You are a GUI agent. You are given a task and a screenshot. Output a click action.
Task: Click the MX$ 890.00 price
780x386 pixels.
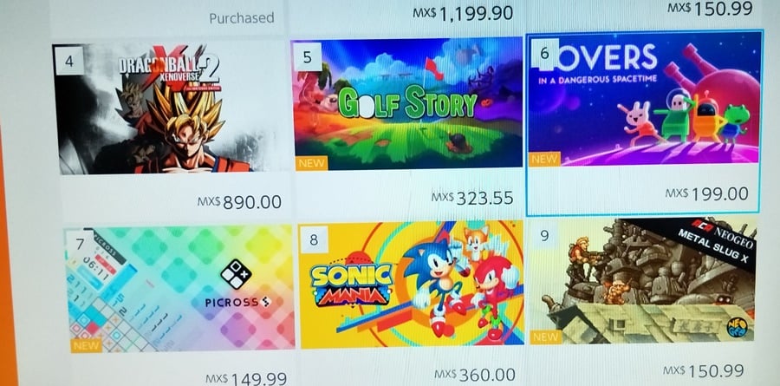(x=240, y=202)
